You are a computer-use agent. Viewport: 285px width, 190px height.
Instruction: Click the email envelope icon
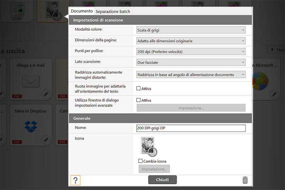[31, 81]
